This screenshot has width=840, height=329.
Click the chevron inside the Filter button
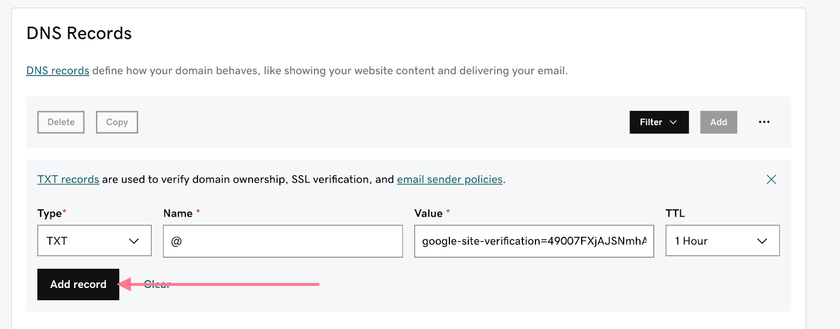[674, 122]
